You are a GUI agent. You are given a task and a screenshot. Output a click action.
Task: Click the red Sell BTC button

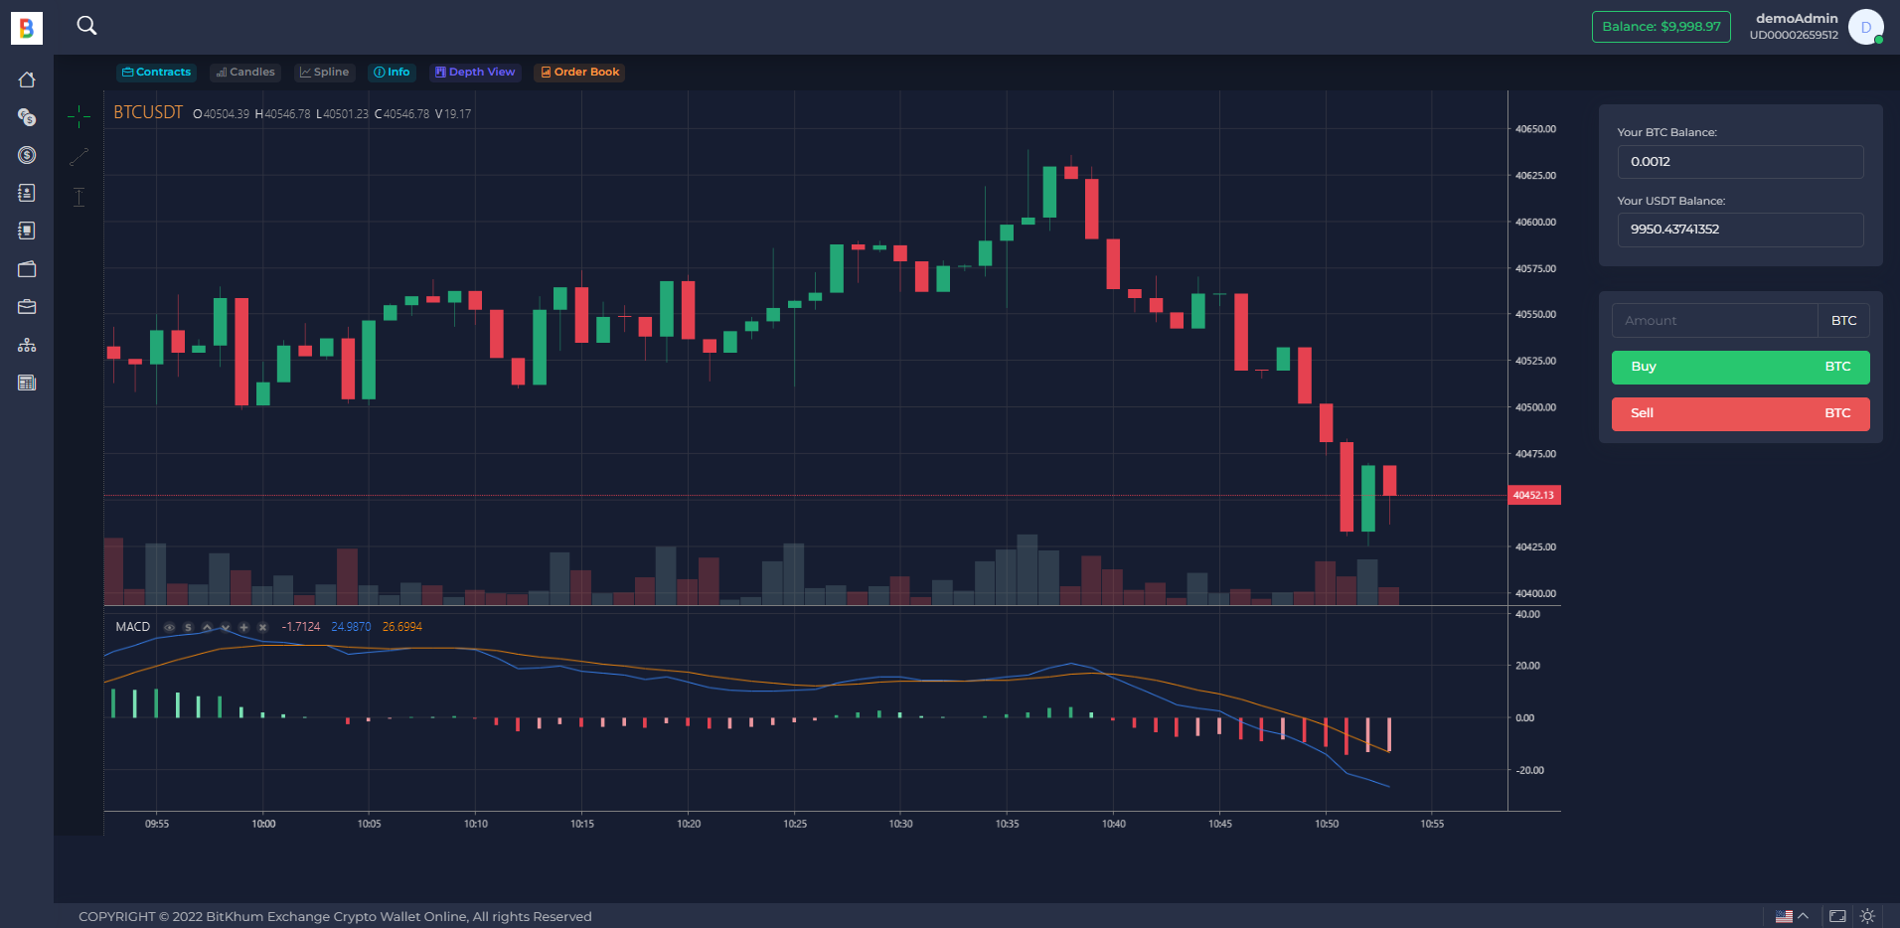click(1740, 413)
